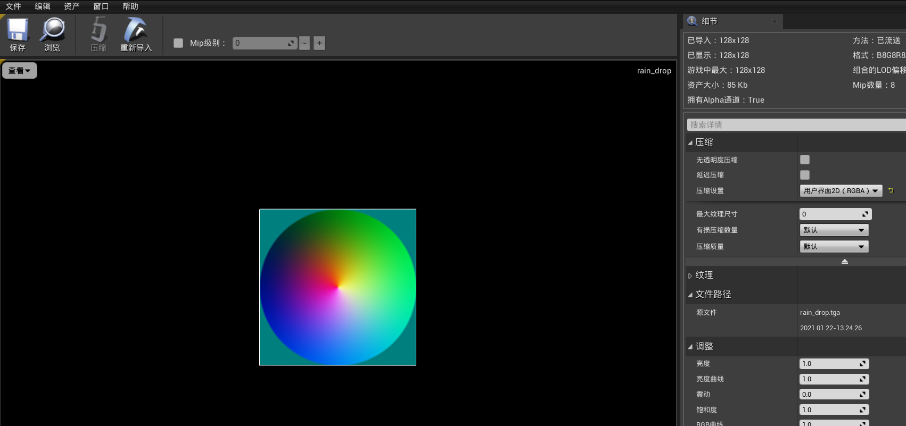Open the 窗口 menu
This screenshot has width=906, height=426.
[101, 6]
